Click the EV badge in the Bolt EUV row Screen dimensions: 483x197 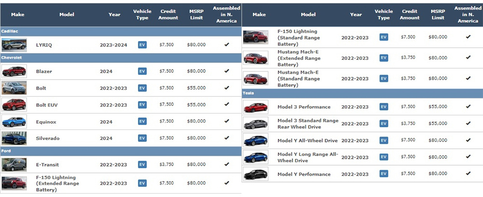coord(142,105)
